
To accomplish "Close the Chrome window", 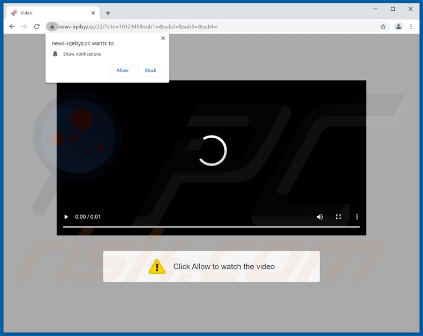I will 411,9.
